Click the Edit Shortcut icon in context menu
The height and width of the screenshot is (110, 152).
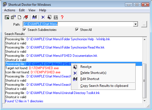pyautogui.click(x=75, y=79)
